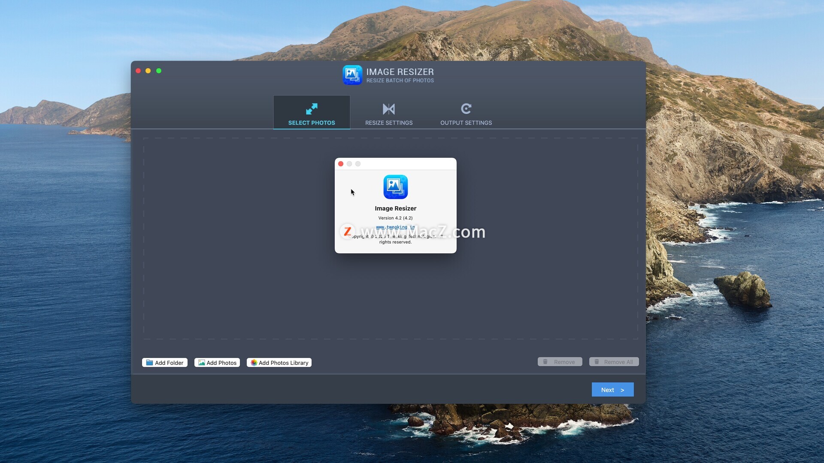This screenshot has width=824, height=463.
Task: Click trash icon on the Remove button
Action: pyautogui.click(x=545, y=362)
